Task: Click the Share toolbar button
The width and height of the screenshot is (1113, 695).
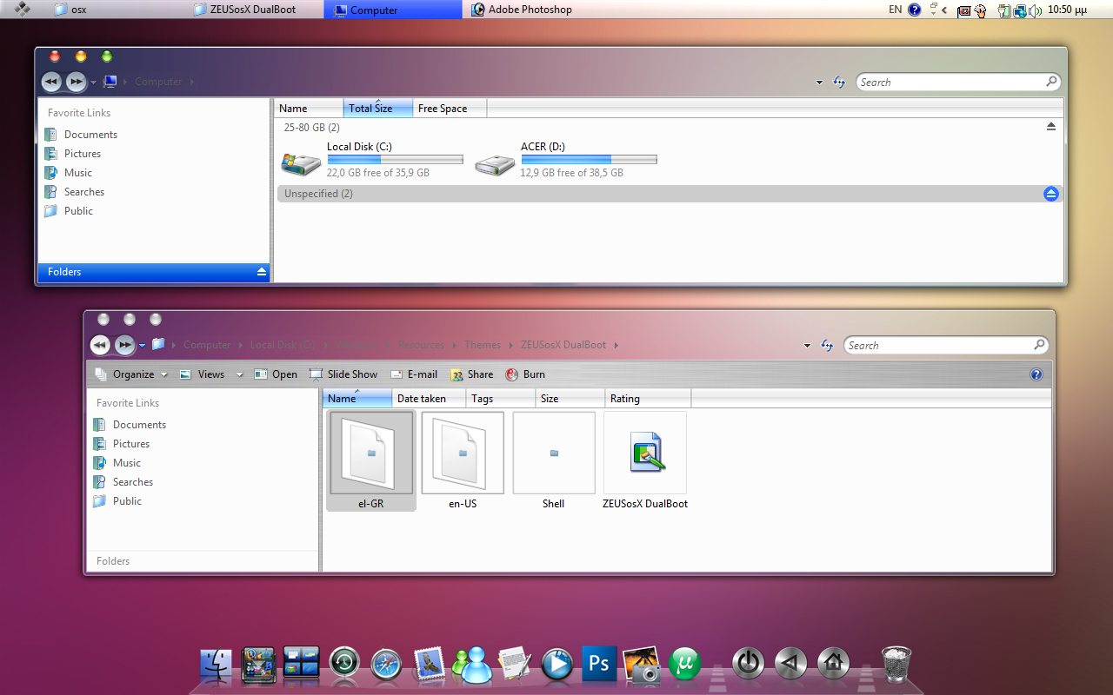Action: coord(472,374)
